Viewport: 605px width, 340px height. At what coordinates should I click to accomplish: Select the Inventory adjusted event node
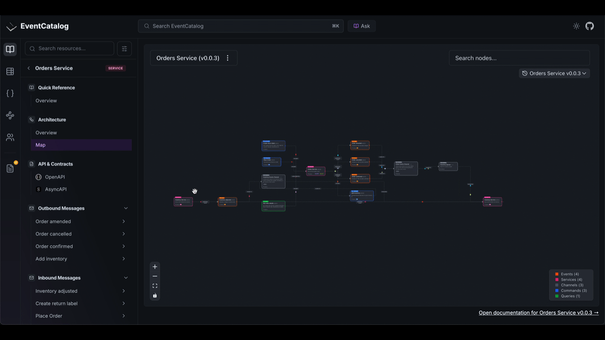pos(227,202)
